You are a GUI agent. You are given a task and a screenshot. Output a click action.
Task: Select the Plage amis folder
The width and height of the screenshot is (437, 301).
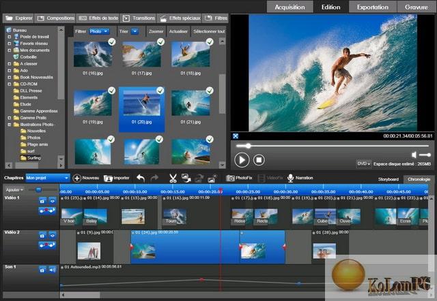coord(38,144)
